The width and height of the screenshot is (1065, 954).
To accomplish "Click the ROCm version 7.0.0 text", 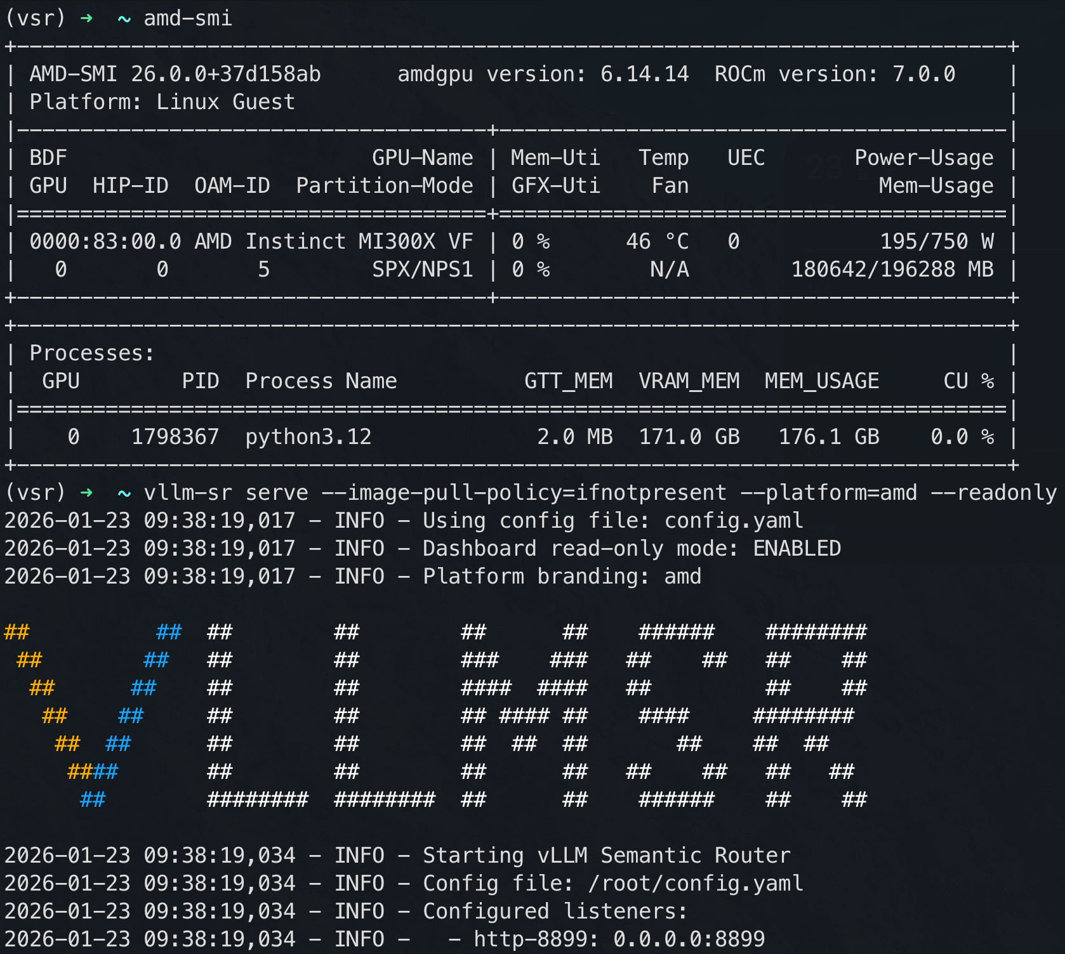I will click(x=835, y=74).
